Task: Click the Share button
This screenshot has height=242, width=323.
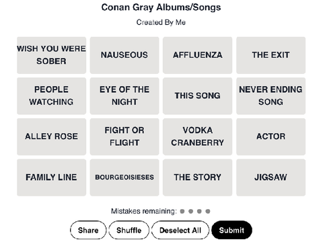Action: [x=88, y=230]
